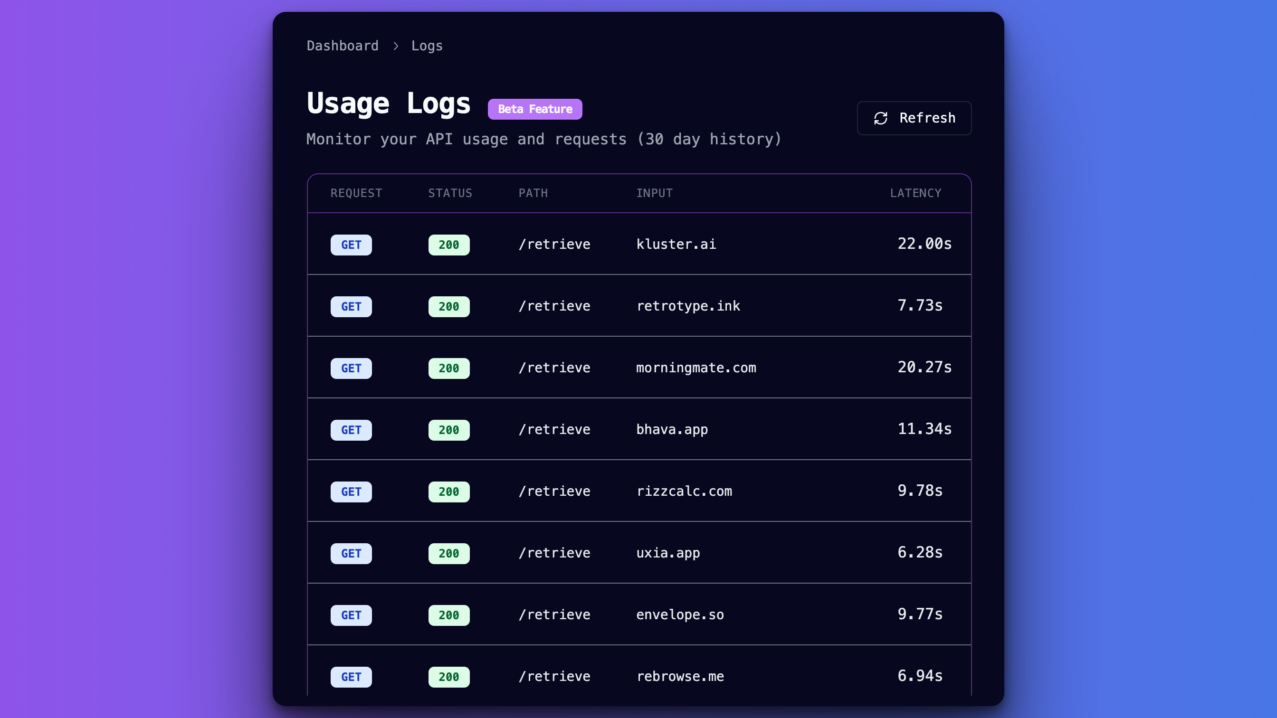Click the REQUEST column header
The width and height of the screenshot is (1277, 718).
(356, 193)
